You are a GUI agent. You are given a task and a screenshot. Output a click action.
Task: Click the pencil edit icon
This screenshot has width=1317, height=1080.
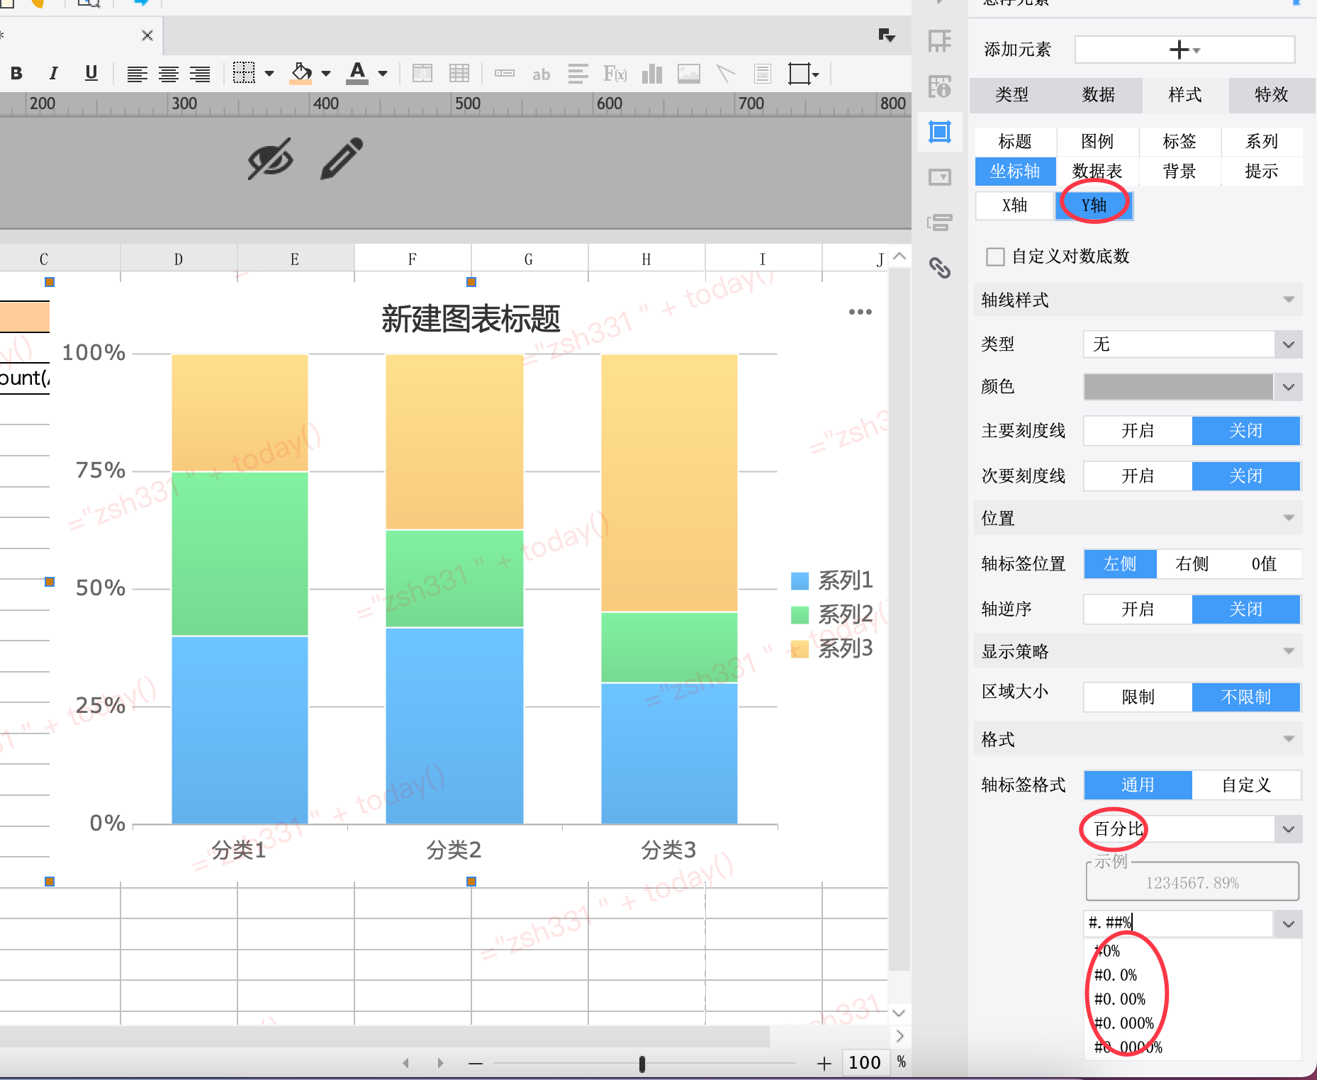point(342,158)
